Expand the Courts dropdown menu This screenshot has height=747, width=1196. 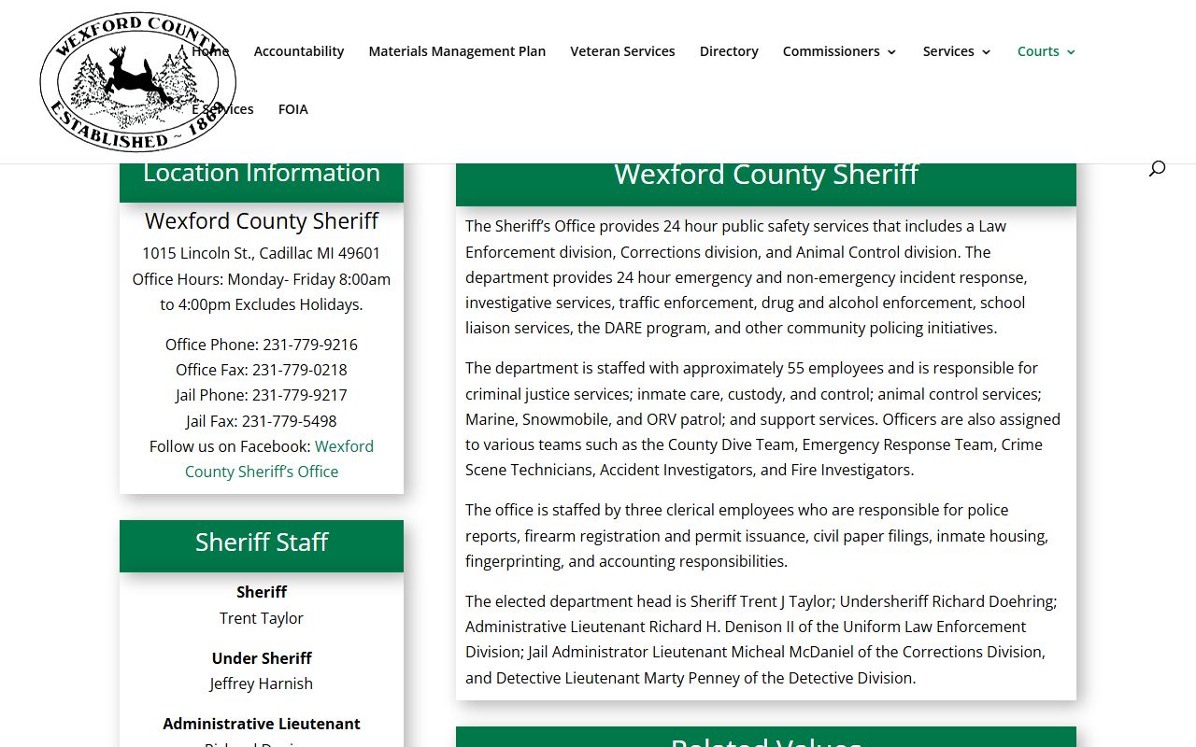pyautogui.click(x=1046, y=51)
